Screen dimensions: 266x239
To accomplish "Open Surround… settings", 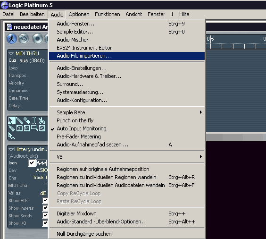I will click(127, 84).
